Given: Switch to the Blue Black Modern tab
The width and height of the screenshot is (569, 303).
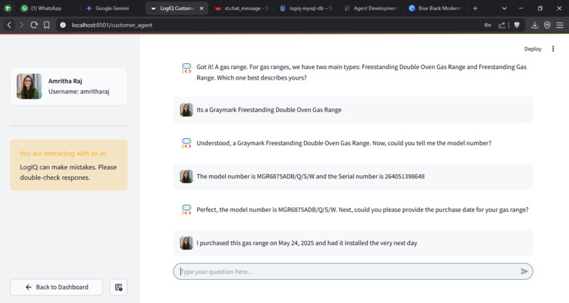Looking at the screenshot, I should [x=435, y=8].
